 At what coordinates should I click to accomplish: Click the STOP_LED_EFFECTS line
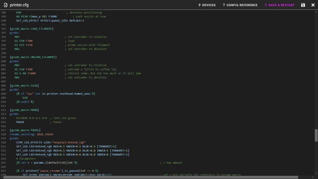pos(51,142)
